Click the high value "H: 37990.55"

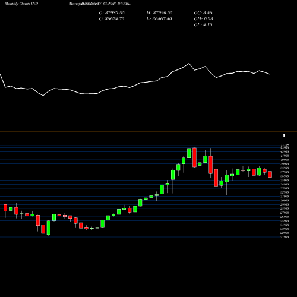click(159, 12)
